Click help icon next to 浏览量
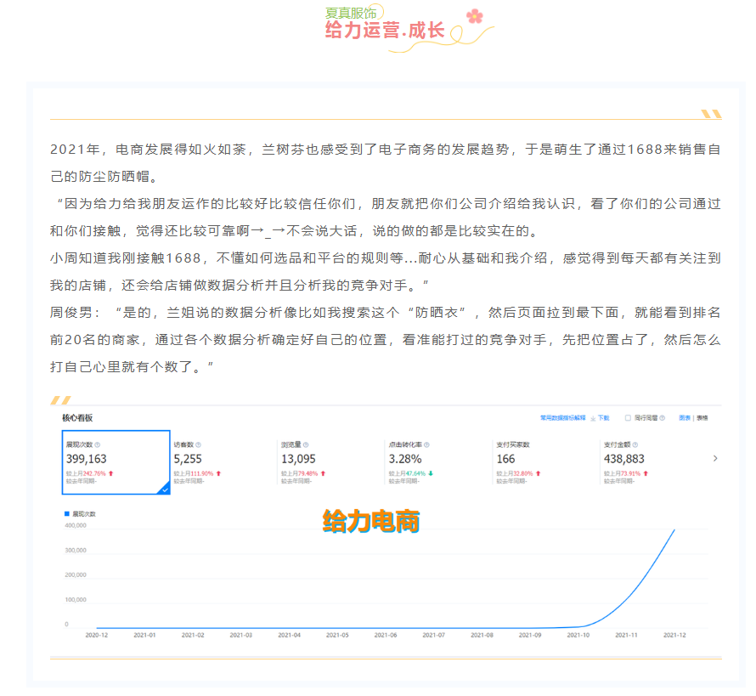756x696 pixels. coord(306,444)
